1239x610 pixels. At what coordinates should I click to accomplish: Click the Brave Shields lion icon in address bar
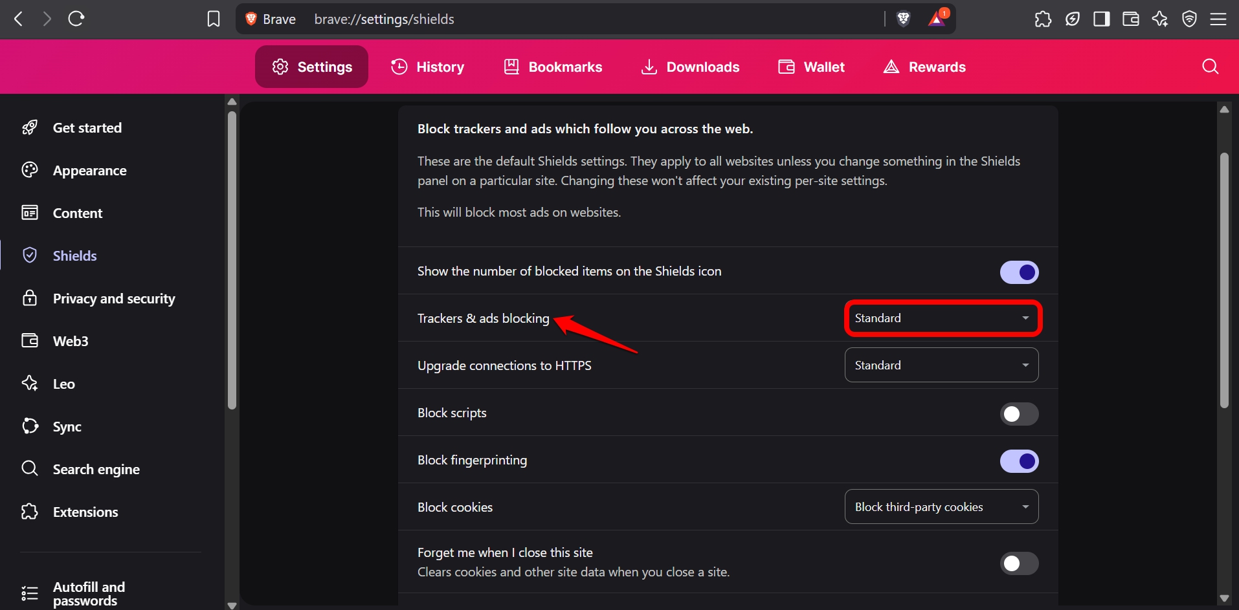point(904,19)
